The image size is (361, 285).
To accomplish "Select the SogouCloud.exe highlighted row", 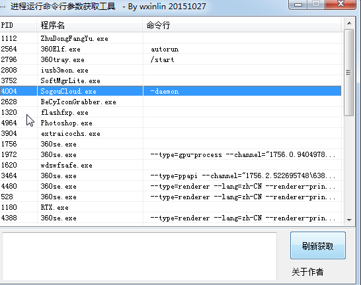I will pos(171,91).
